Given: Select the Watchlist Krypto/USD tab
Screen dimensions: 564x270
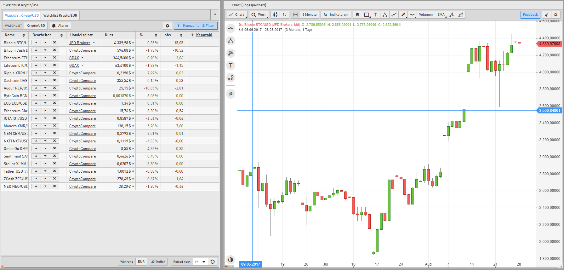Looking at the screenshot, I should [x=22, y=15].
